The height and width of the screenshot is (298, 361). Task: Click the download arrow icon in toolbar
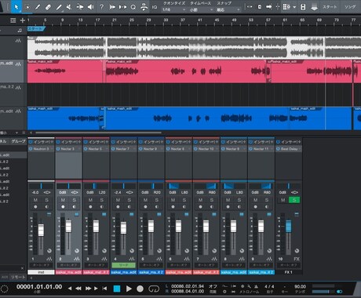(x=314, y=7)
